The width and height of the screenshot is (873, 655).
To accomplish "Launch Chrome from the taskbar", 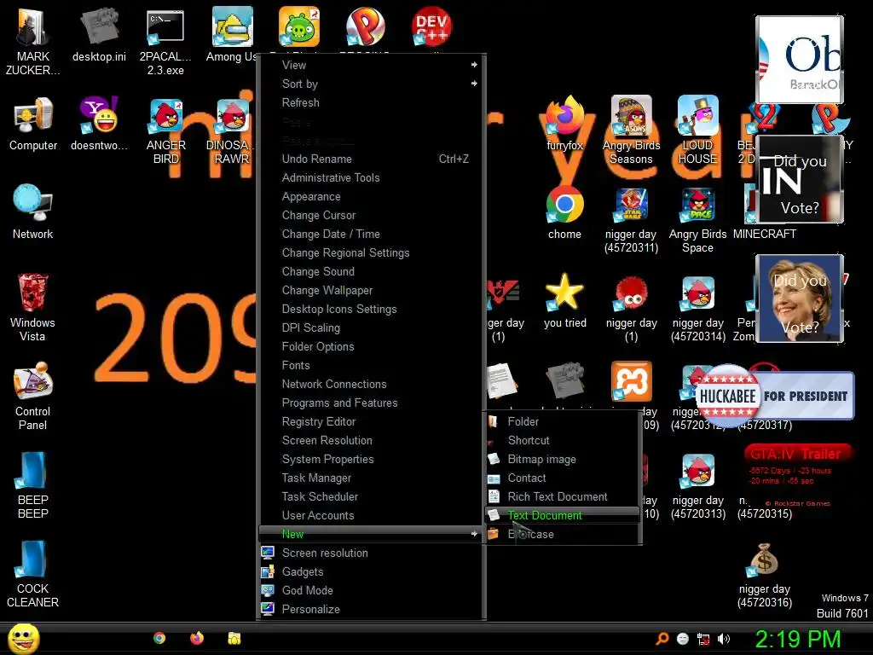I will 159,638.
